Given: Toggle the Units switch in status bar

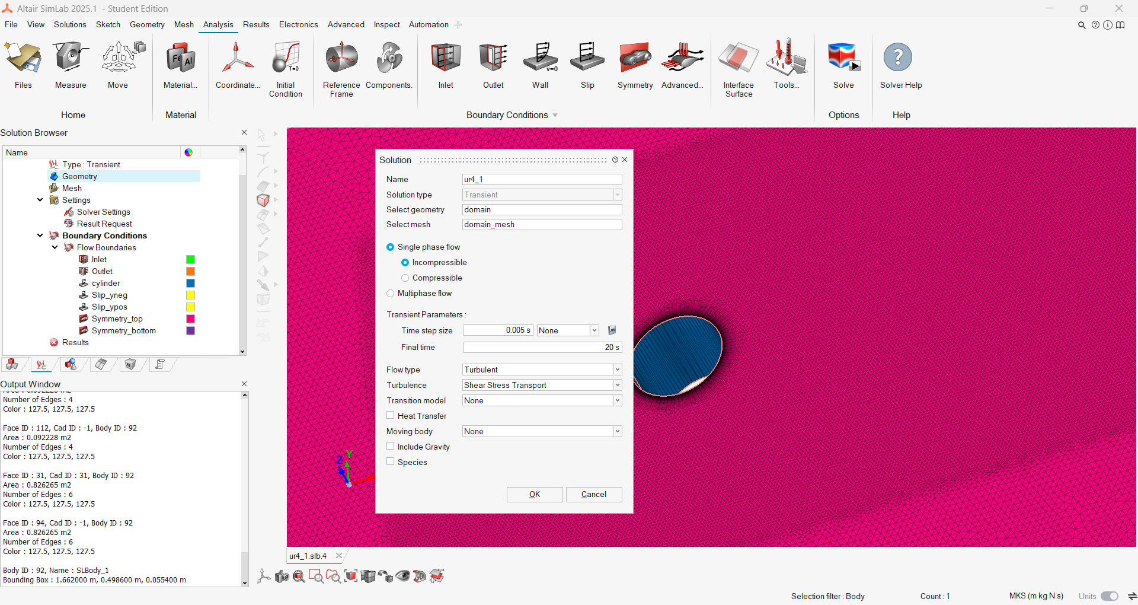Looking at the screenshot, I should (x=1109, y=596).
